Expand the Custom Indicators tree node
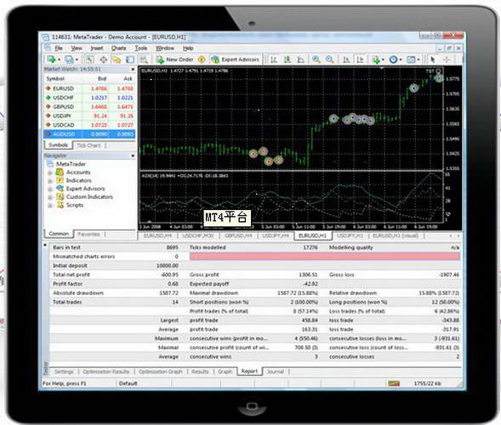The image size is (501, 425). point(50,197)
